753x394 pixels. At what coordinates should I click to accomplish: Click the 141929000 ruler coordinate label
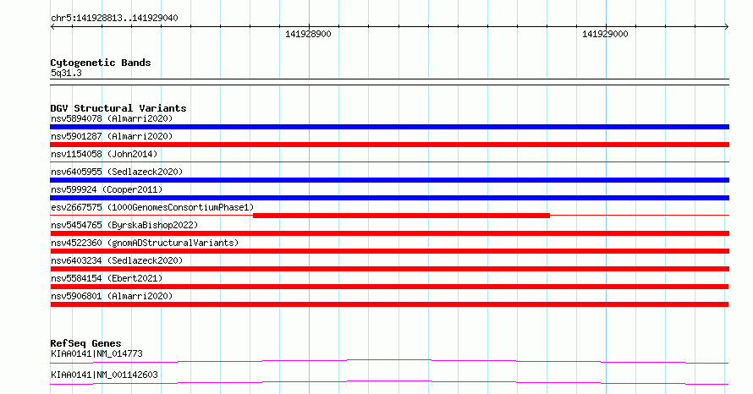605,34
